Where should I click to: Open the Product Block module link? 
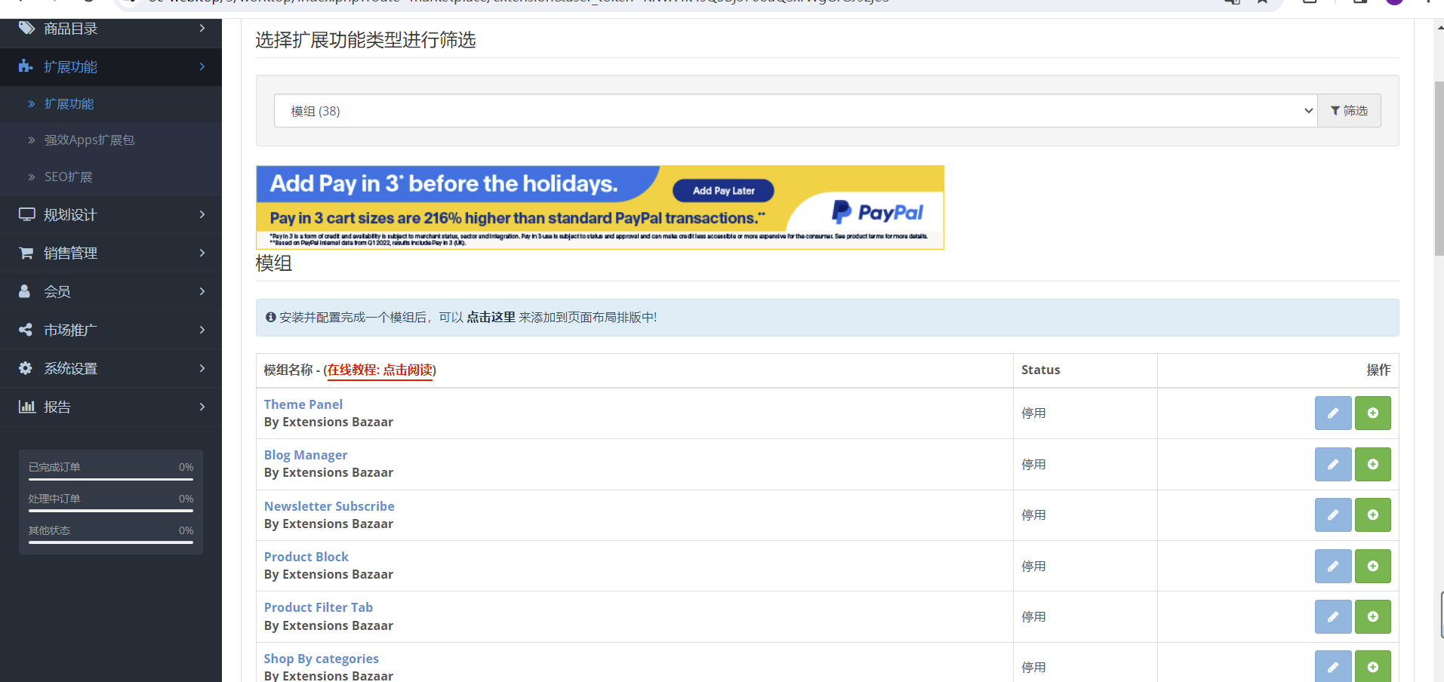pyautogui.click(x=306, y=557)
